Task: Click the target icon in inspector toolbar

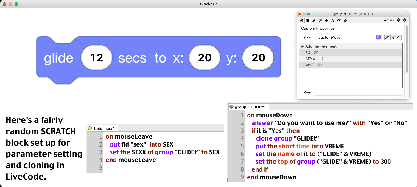Action: (x=398, y=20)
